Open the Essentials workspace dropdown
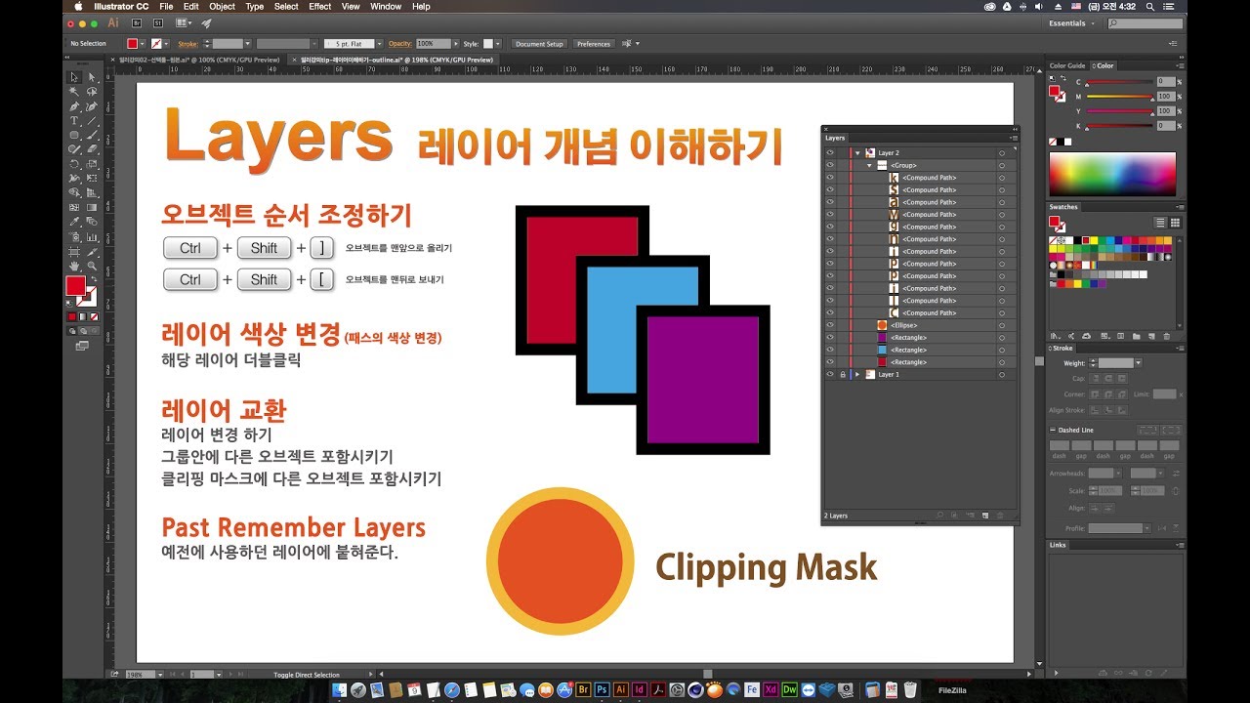The image size is (1250, 703). click(x=1073, y=22)
